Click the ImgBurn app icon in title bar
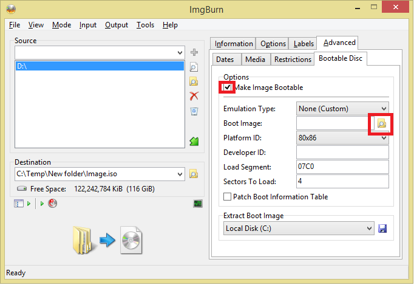The width and height of the screenshot is (414, 285). tap(11, 9)
